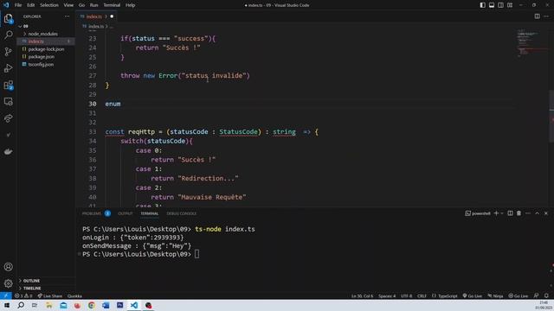The height and width of the screenshot is (311, 554).
Task: Open Explorer views and more actions
Action: coord(68,16)
